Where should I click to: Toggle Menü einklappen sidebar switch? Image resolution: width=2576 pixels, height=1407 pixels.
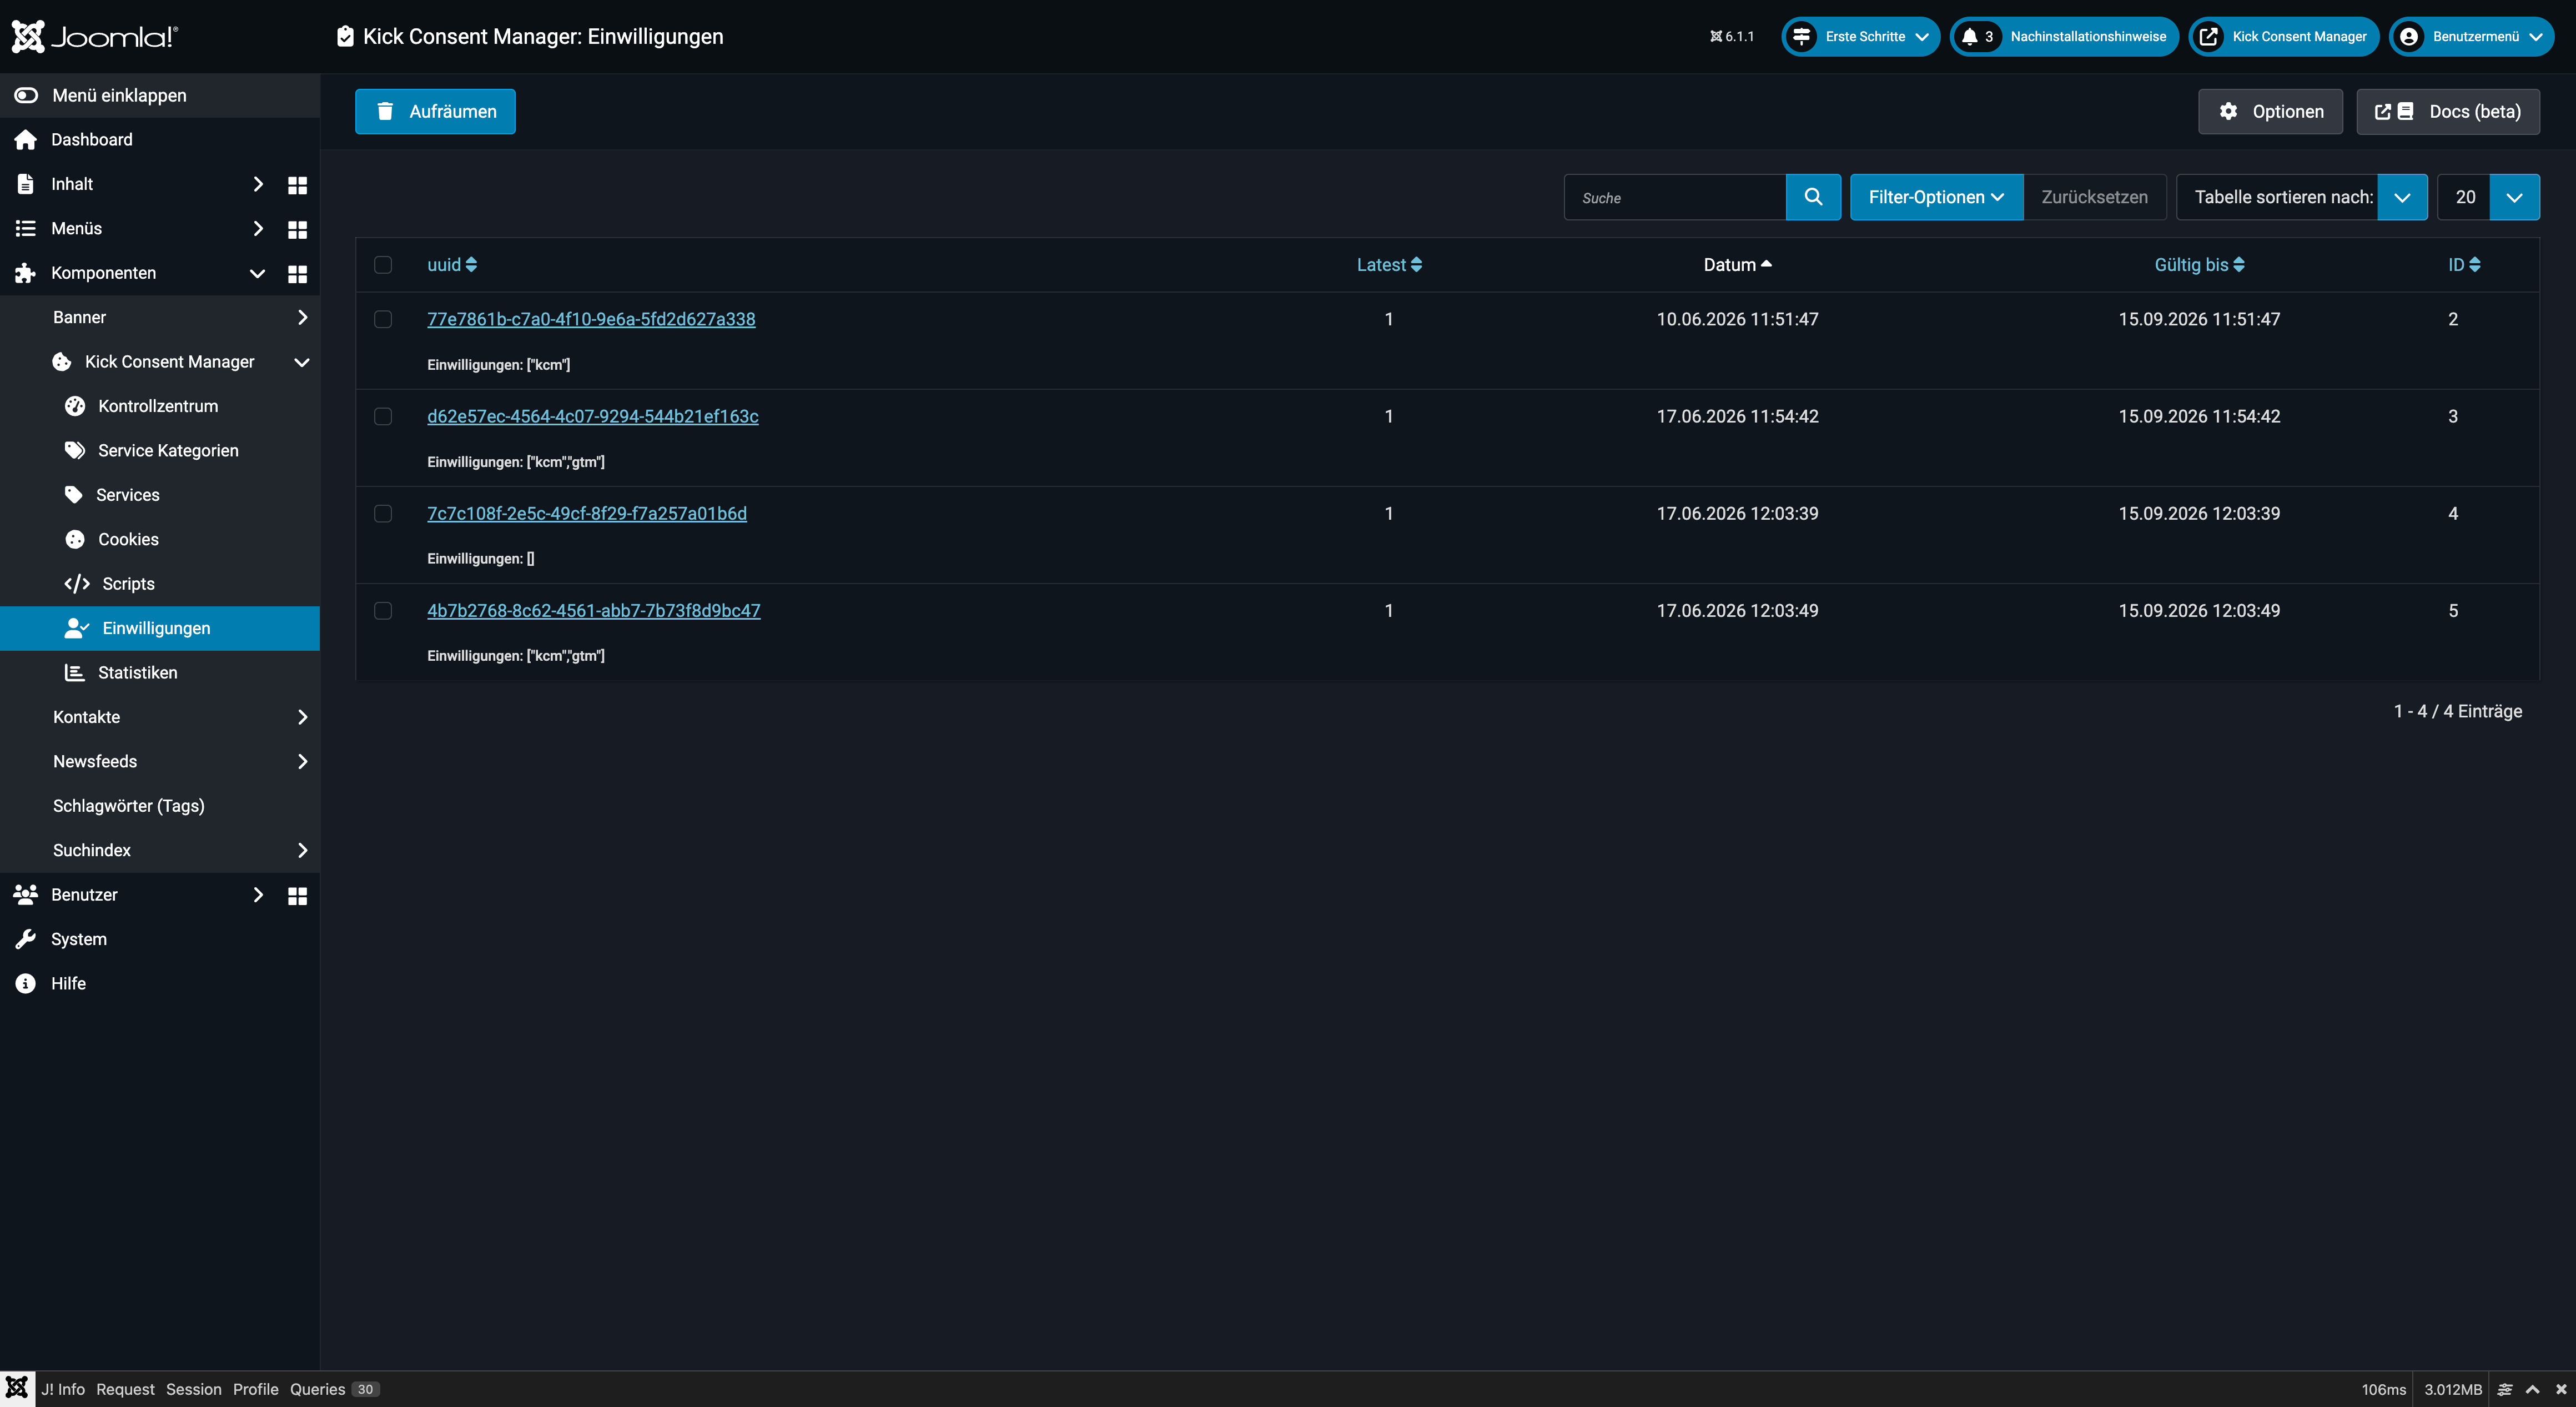point(26,96)
